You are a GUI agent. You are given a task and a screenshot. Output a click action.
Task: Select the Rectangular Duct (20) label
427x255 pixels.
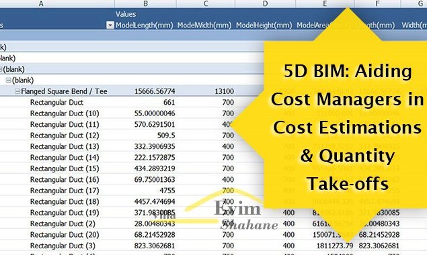click(x=65, y=235)
